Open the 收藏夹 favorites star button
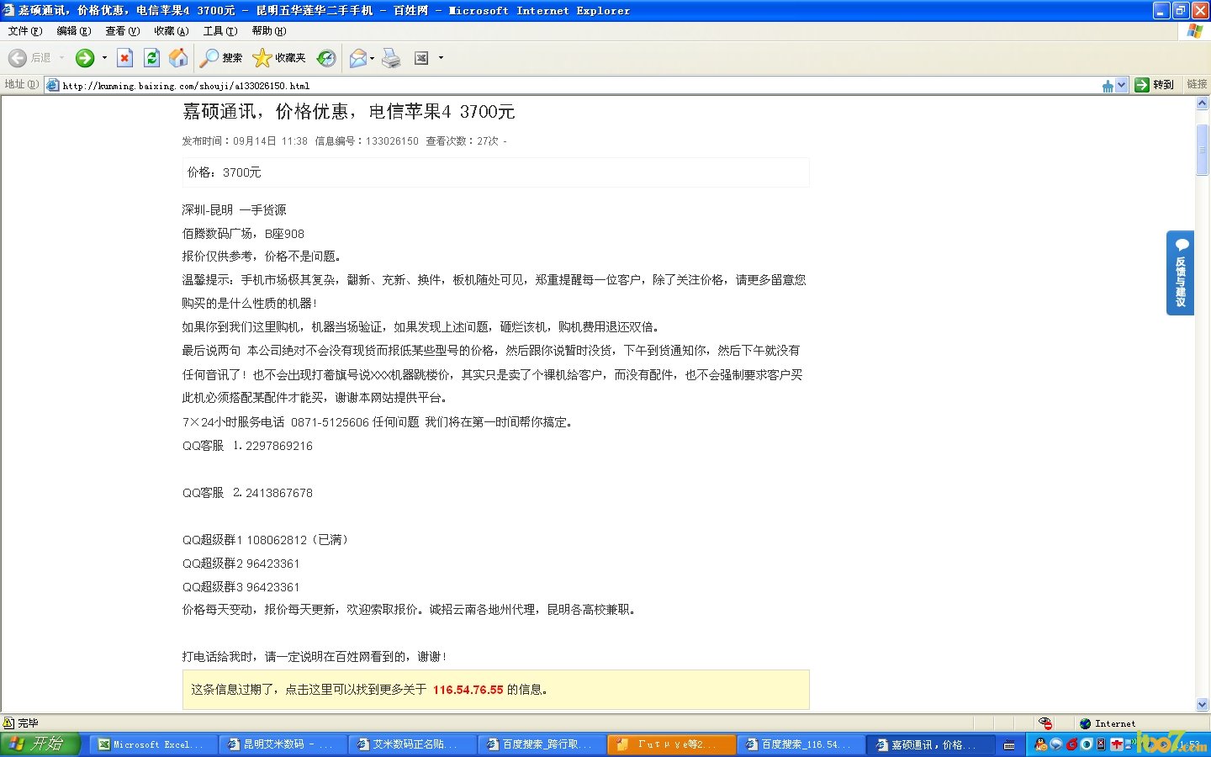 [x=279, y=58]
